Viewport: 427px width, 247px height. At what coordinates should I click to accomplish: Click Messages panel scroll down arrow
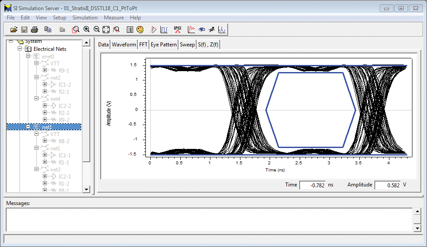coord(417,228)
